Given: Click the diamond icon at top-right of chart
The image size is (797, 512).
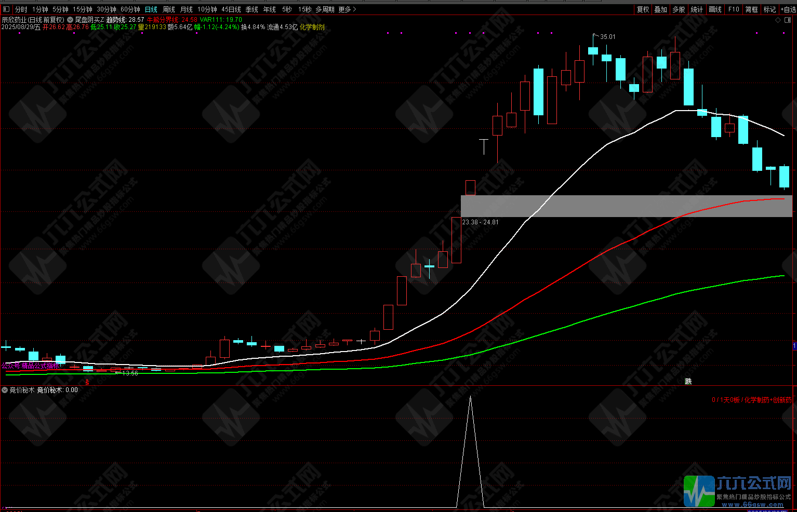Looking at the screenshot, I should [x=778, y=20].
